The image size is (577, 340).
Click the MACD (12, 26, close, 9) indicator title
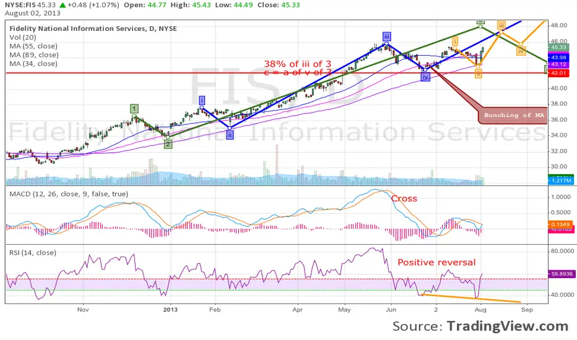[69, 193]
